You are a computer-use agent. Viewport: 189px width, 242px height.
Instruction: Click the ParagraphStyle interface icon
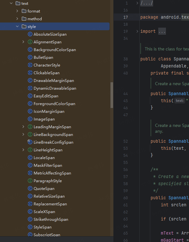[30, 181]
